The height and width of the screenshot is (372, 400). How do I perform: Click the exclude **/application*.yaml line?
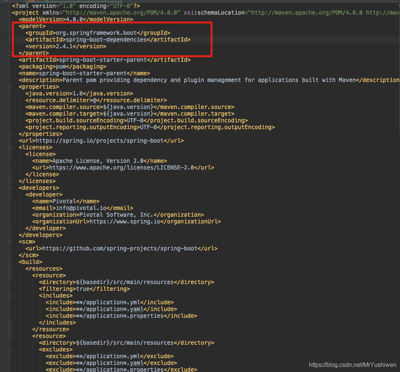click(111, 363)
